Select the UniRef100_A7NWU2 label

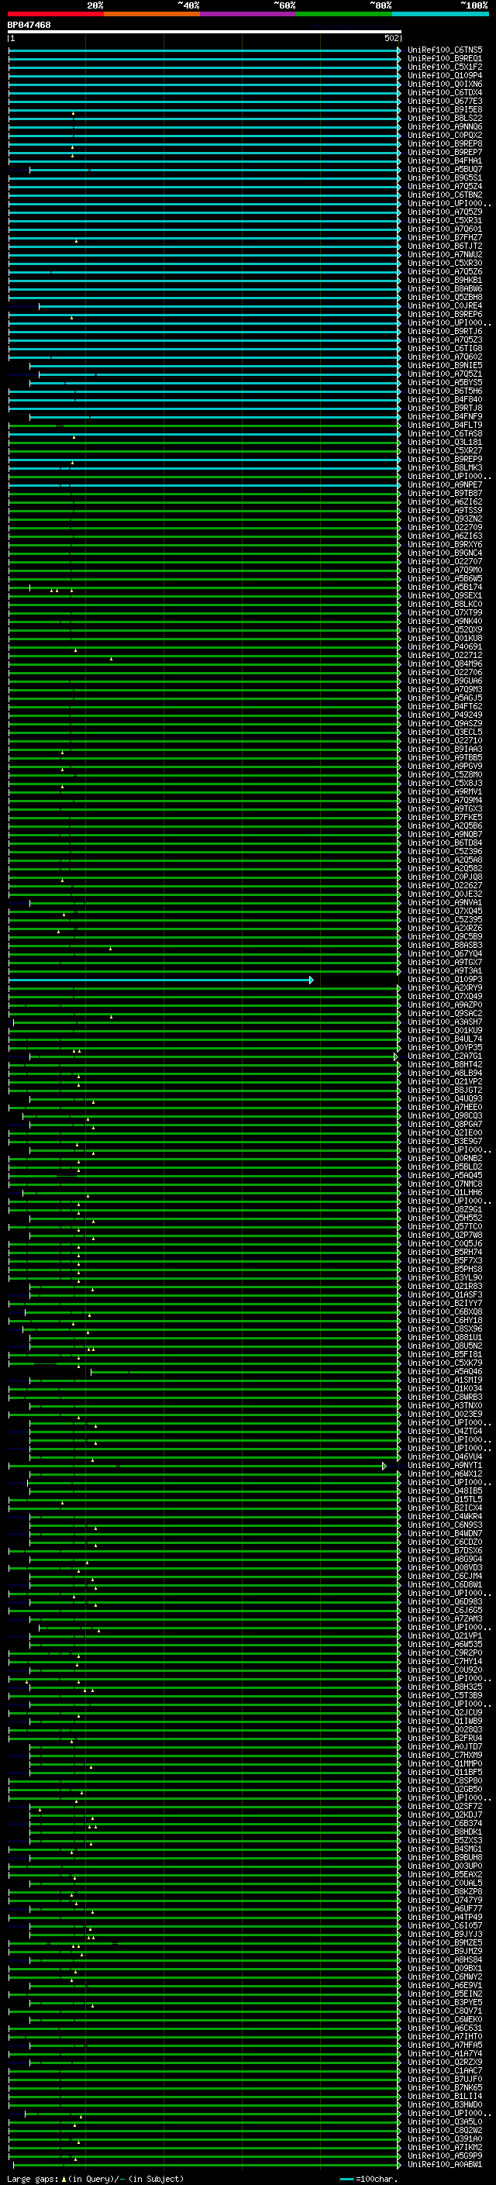pyautogui.click(x=445, y=255)
